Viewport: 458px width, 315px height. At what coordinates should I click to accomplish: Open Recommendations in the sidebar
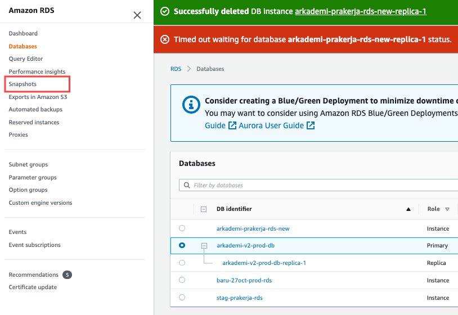pyautogui.click(x=34, y=274)
